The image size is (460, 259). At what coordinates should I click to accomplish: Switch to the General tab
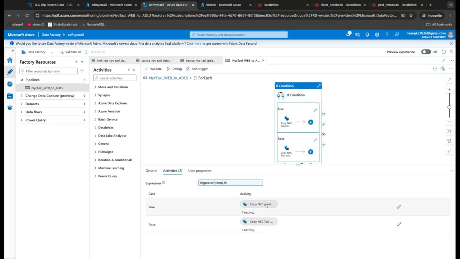(151, 171)
